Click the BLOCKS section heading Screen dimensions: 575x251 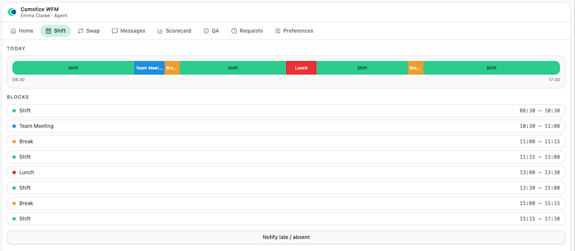18,97
